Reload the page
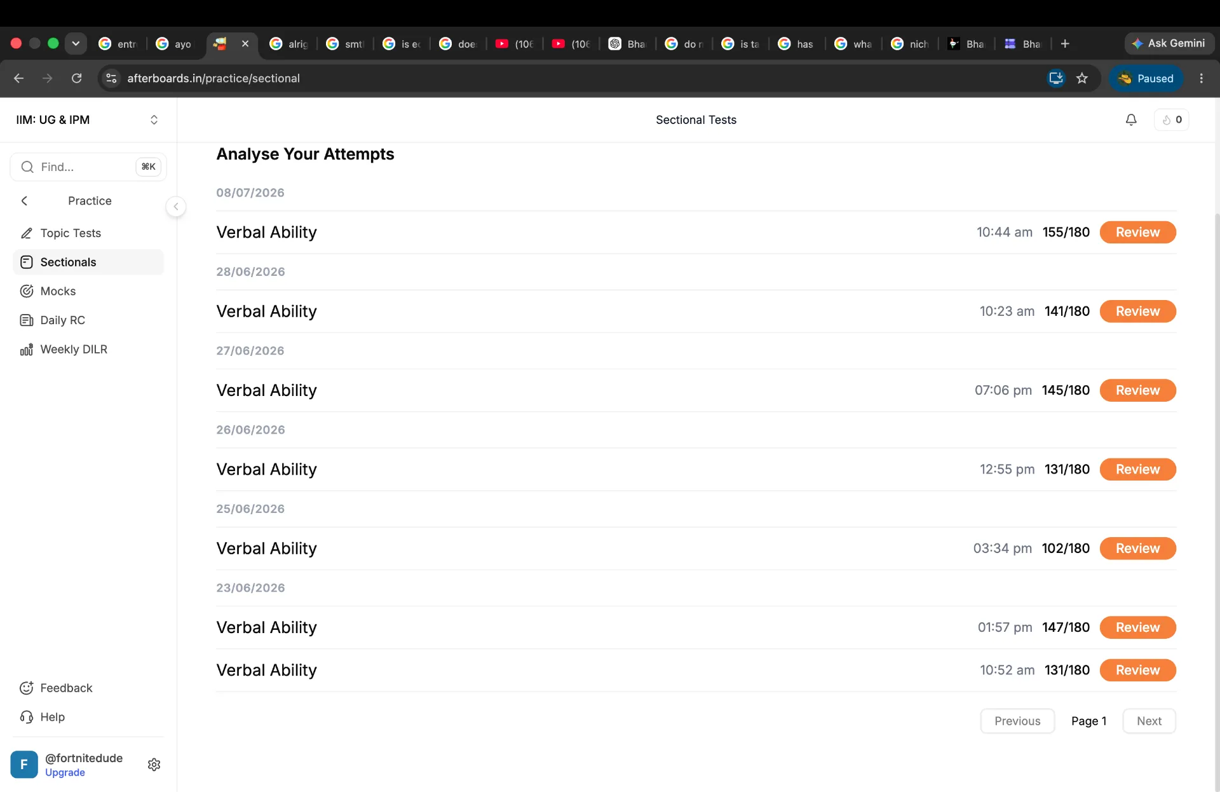1220x792 pixels. [x=77, y=78]
